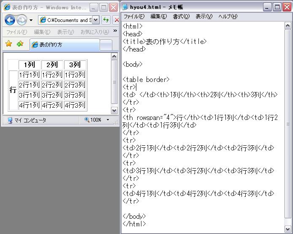Click Notepad scroll down arrow

point(288,229)
